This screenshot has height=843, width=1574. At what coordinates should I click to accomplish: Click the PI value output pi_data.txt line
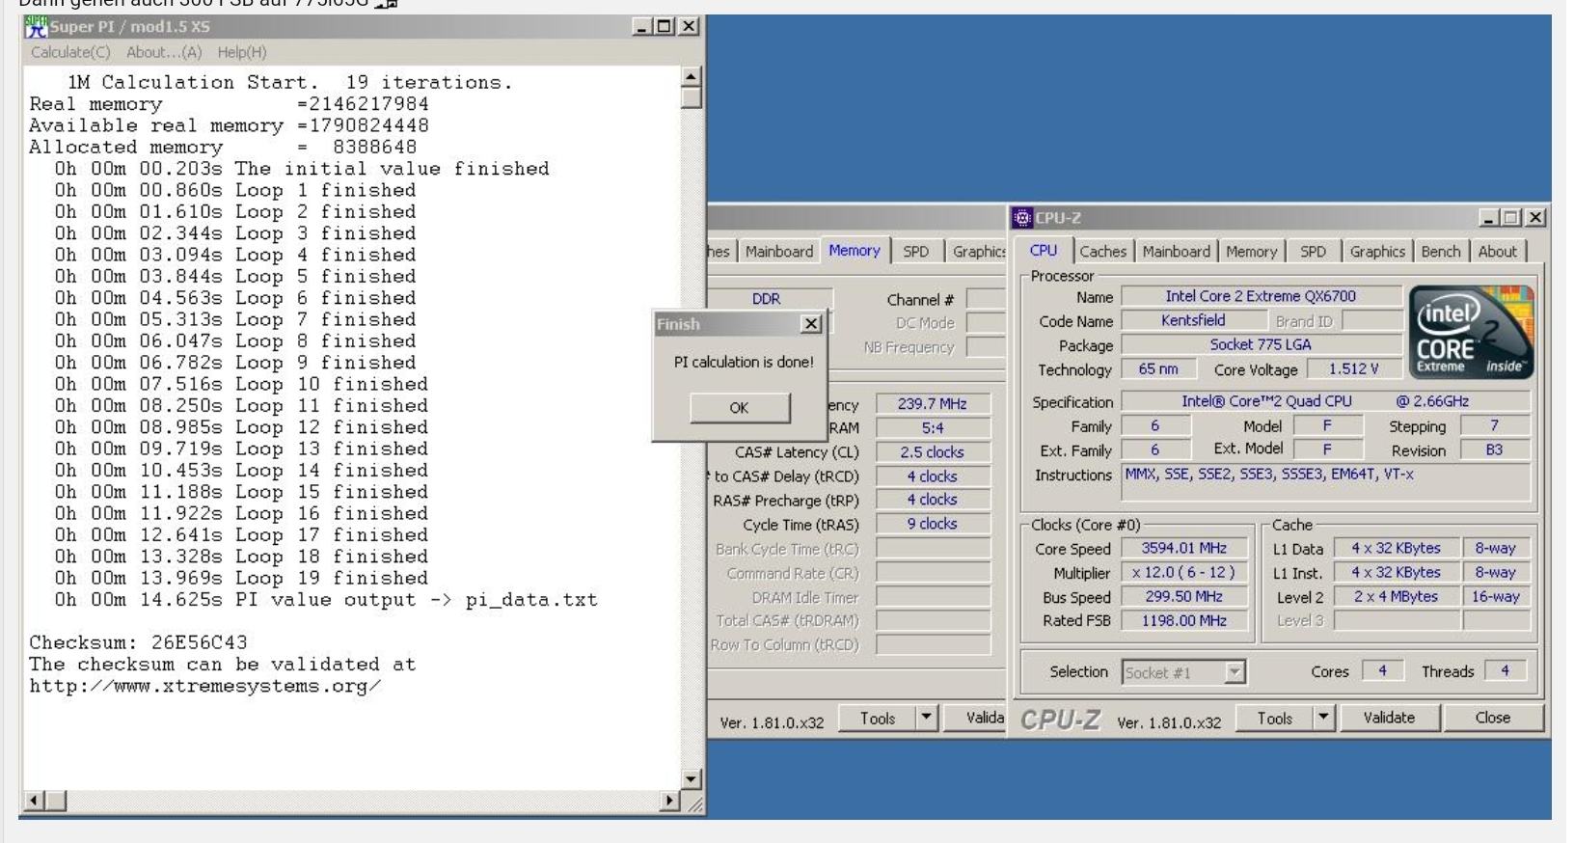tap(326, 599)
